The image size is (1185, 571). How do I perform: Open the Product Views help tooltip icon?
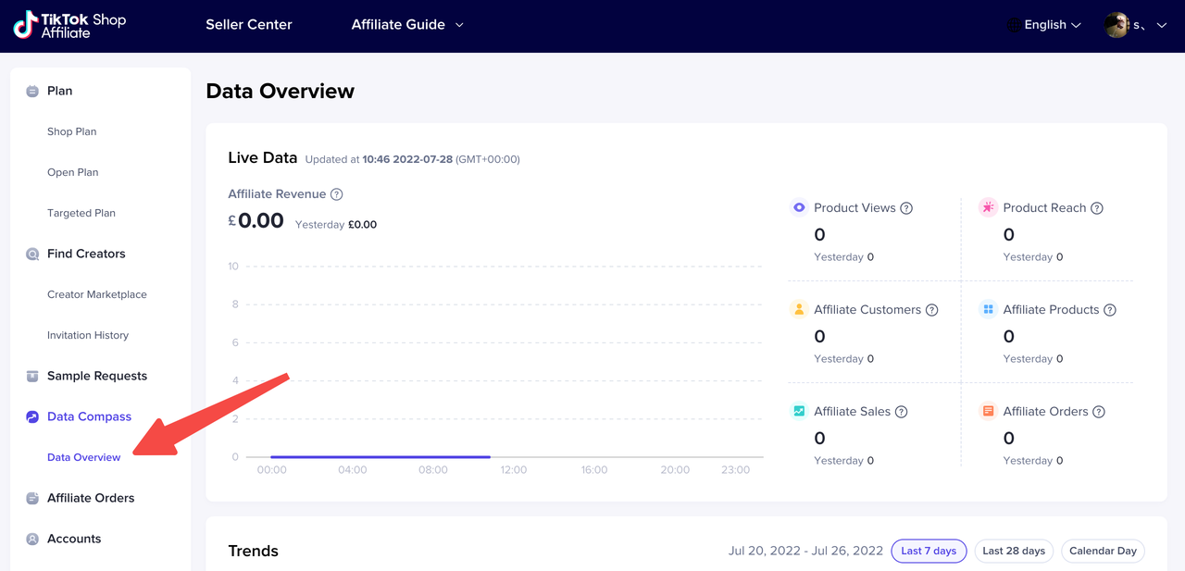point(904,207)
